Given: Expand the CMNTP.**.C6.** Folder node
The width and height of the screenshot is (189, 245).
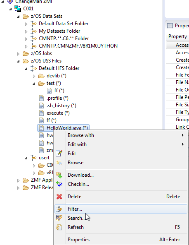Looking at the screenshot, I should (26, 39).
